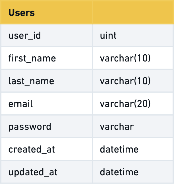
Task: Click the user_id column name
Action: coord(25,36)
